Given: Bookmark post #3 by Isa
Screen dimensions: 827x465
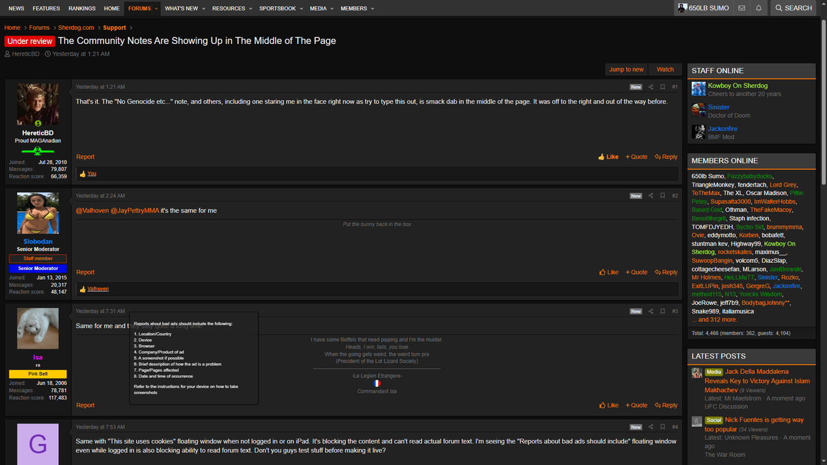Looking at the screenshot, I should 662,311.
